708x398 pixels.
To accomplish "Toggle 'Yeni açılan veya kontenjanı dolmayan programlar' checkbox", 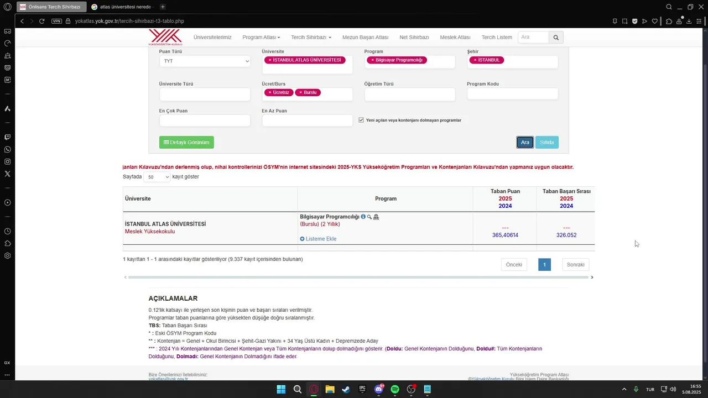I will click(361, 120).
